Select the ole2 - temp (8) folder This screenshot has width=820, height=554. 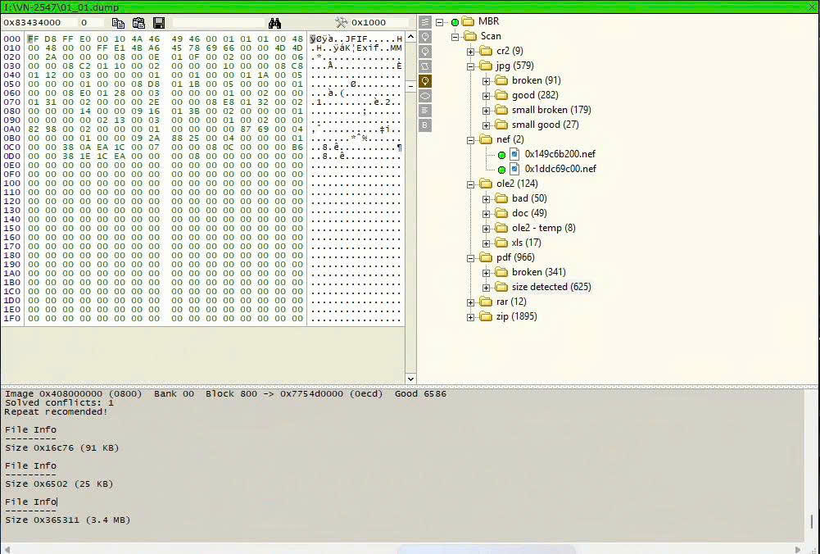(544, 228)
